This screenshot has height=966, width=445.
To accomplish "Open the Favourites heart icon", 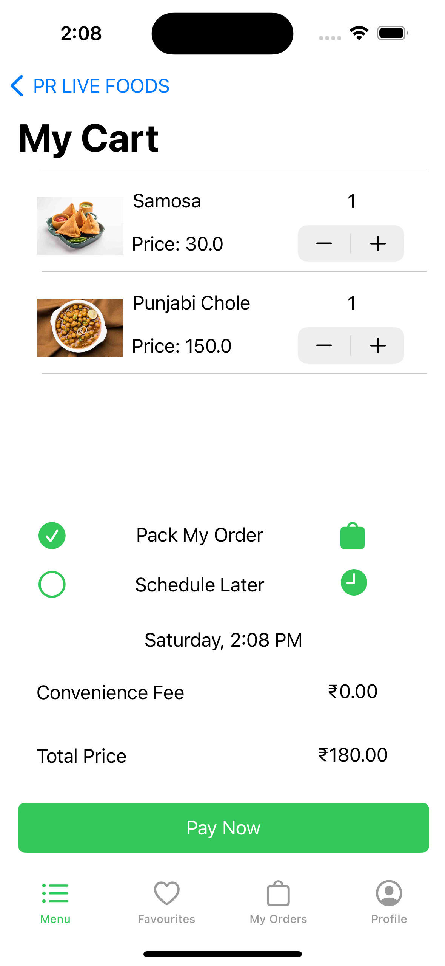I will [x=166, y=893].
